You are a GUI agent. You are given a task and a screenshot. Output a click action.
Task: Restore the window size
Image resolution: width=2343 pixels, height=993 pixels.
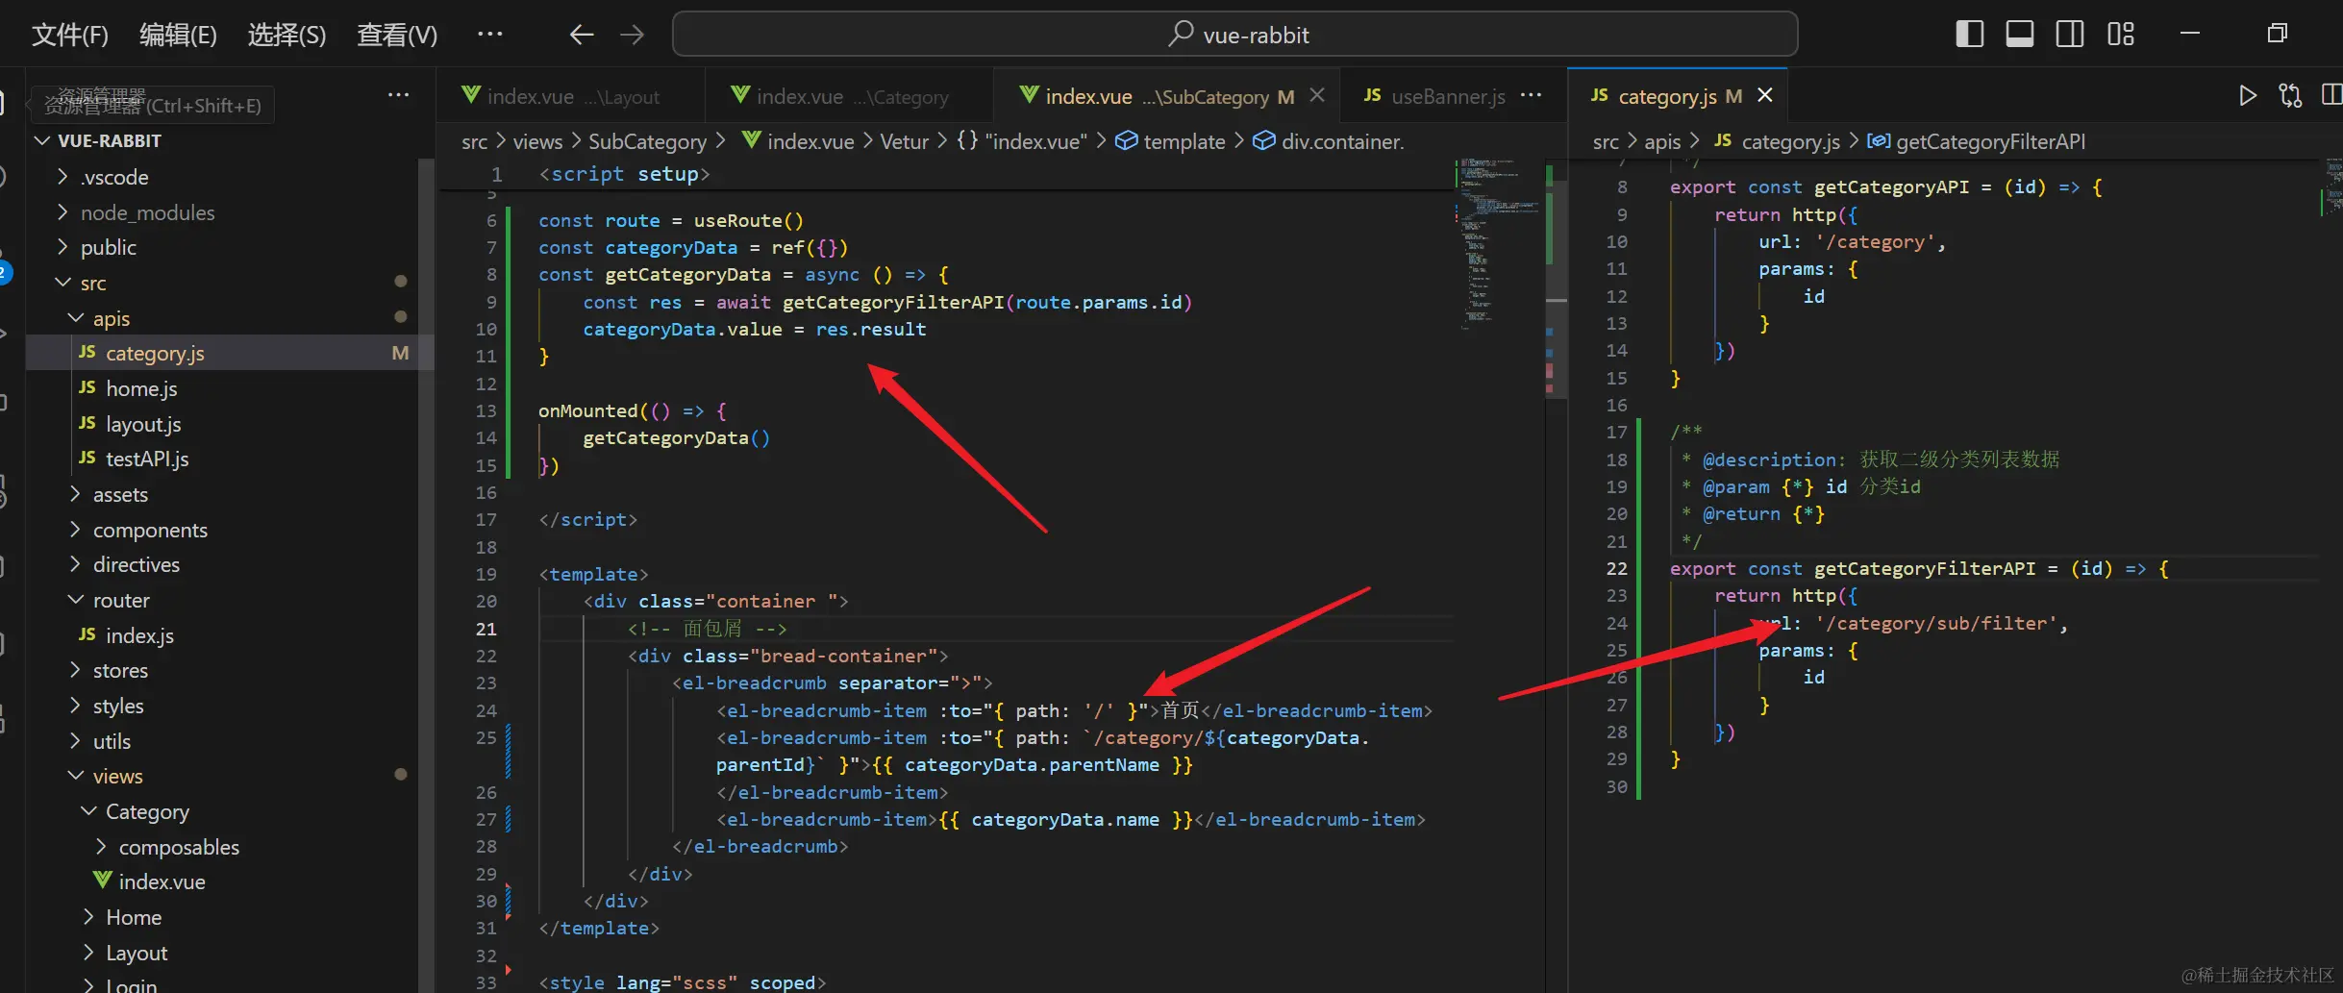click(x=2277, y=34)
